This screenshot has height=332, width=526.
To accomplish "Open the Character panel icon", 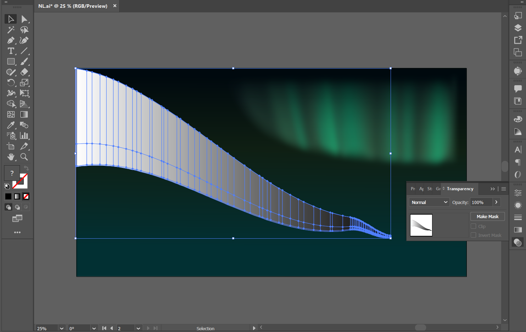I will (518, 150).
